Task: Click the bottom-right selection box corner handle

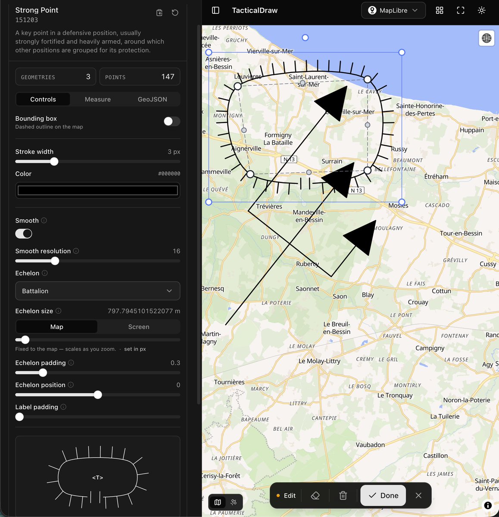Action: click(402, 202)
